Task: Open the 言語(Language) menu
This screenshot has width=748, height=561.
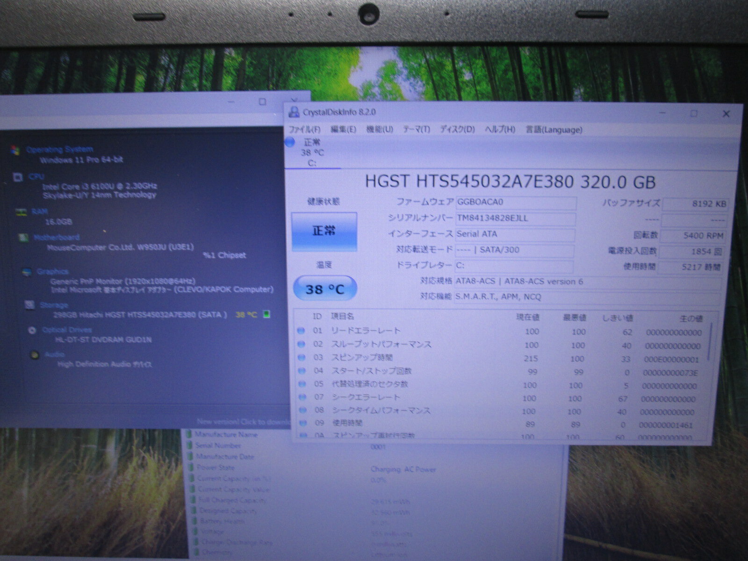Action: (x=554, y=129)
